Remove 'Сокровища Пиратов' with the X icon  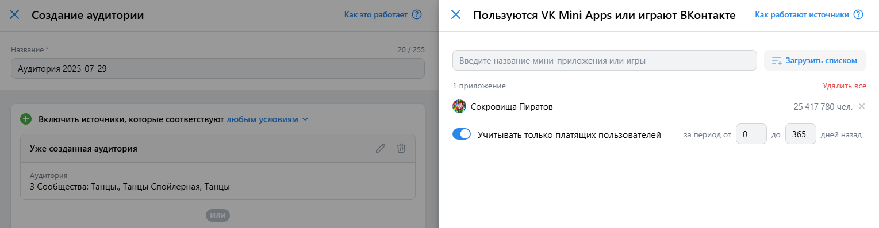[x=861, y=106]
